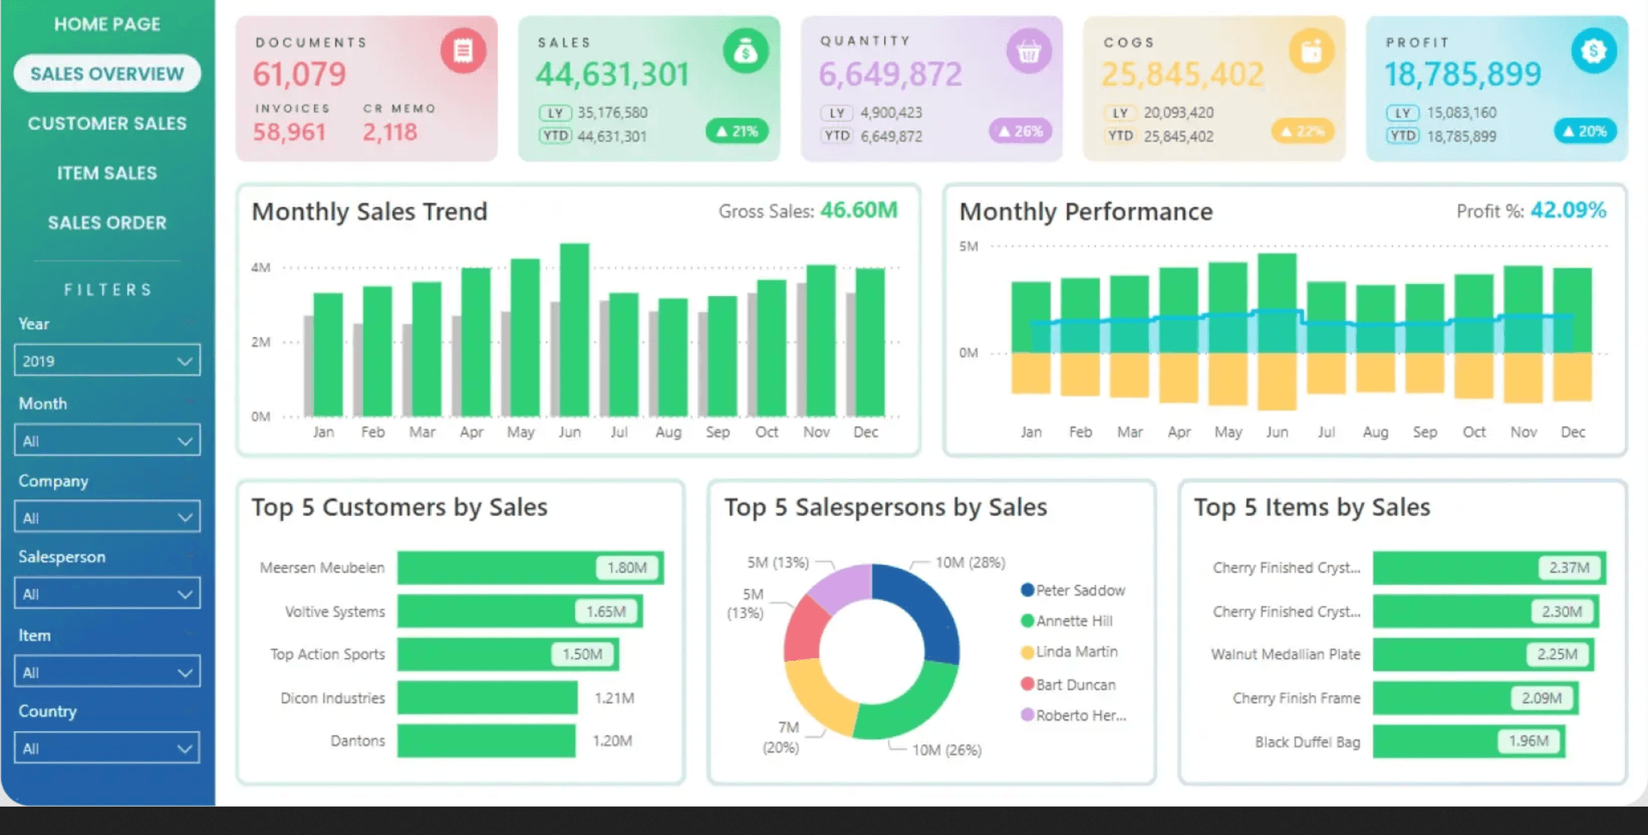Click the Quantity card basket icon
The height and width of the screenshot is (835, 1648).
1028,51
